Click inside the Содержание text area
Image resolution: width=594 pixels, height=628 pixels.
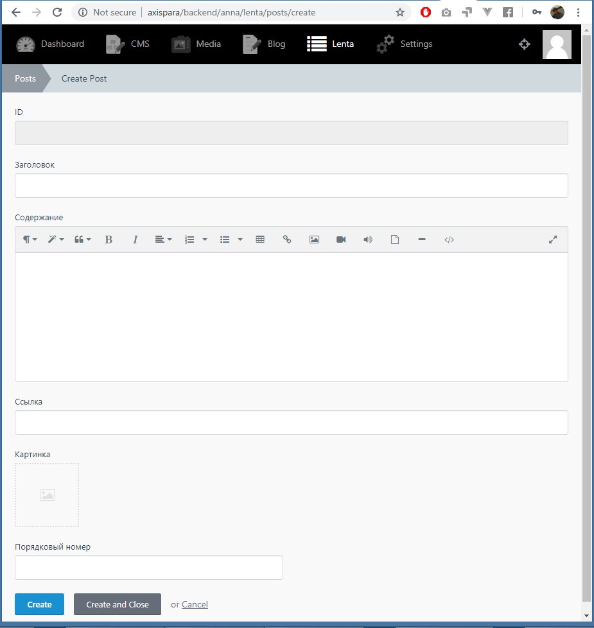[291, 317]
